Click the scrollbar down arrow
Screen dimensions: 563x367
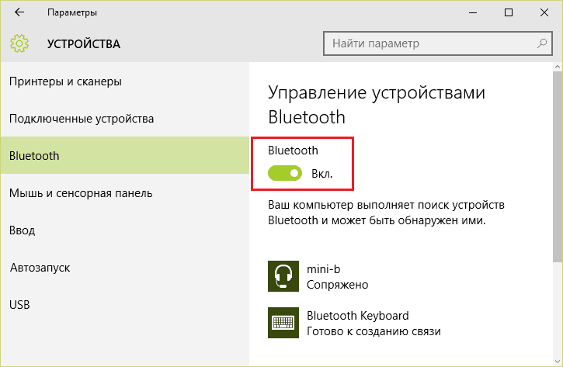tap(558, 362)
